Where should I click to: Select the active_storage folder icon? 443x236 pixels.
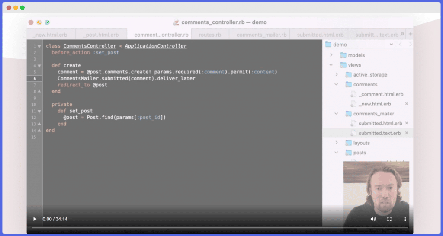[348, 74]
